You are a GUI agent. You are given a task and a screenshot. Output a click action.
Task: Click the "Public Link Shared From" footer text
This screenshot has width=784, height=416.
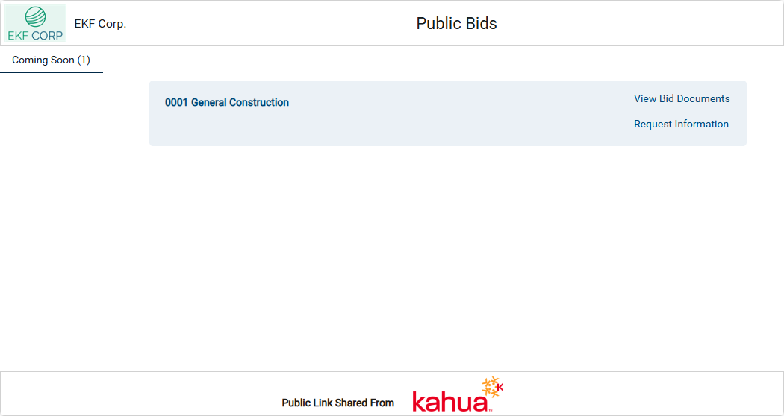click(x=337, y=403)
